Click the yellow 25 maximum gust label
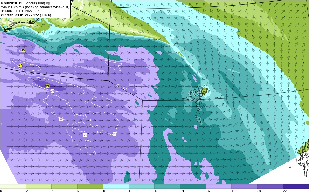This screenshot has height=193, width=309. pos(23,51)
